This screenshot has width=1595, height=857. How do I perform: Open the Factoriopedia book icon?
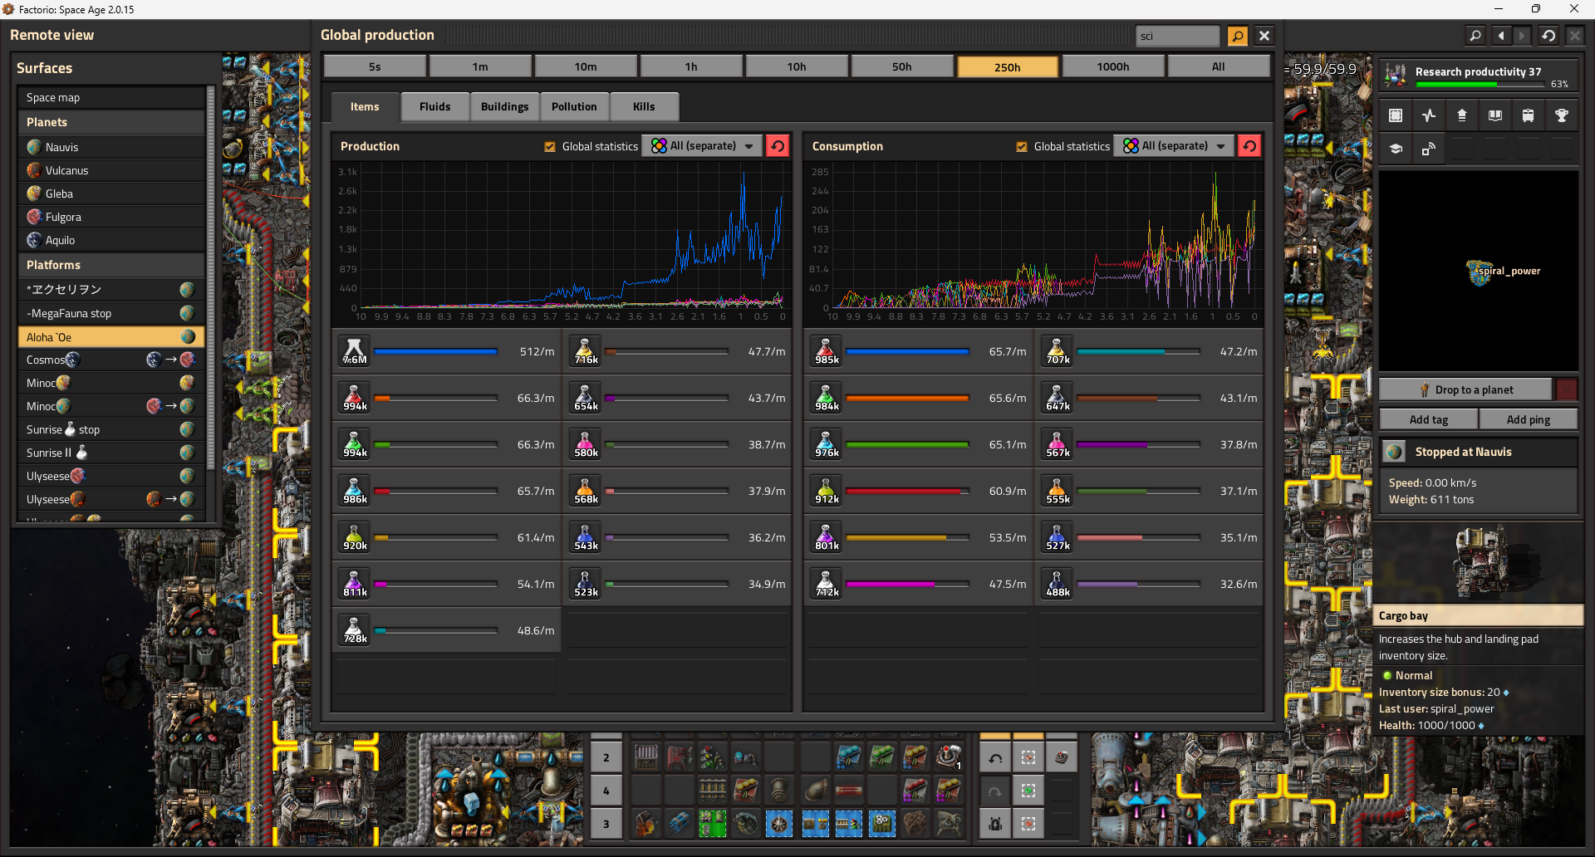(1494, 116)
